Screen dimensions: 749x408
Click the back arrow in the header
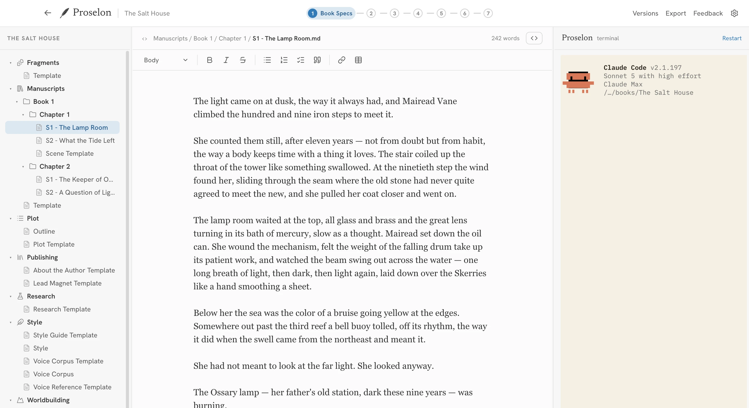[48, 13]
